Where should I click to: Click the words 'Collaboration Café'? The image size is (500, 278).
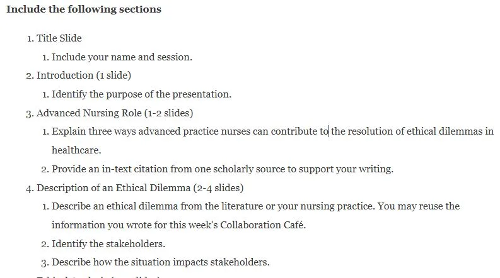[x=263, y=225]
